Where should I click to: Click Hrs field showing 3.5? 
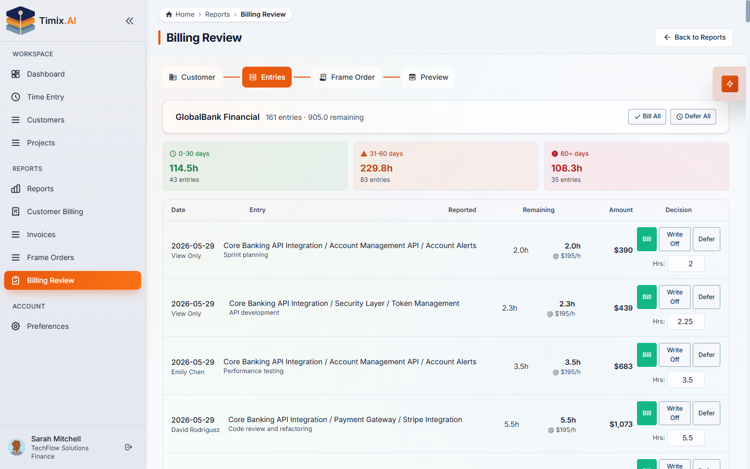tap(686, 380)
